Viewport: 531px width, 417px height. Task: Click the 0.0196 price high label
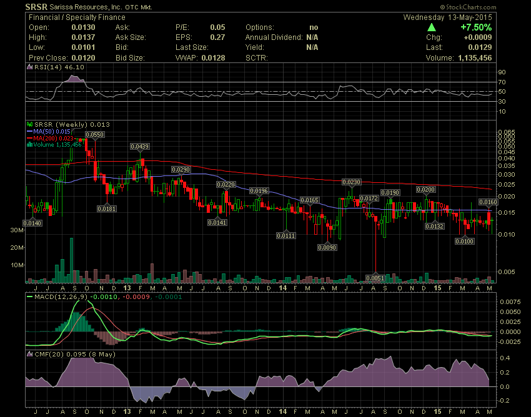[259, 191]
